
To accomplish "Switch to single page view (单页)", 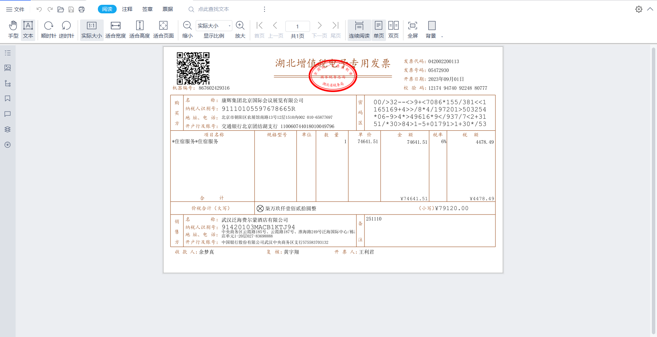I will (378, 29).
